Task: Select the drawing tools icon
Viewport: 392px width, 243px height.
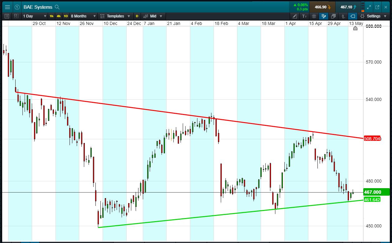Action: pos(295,16)
